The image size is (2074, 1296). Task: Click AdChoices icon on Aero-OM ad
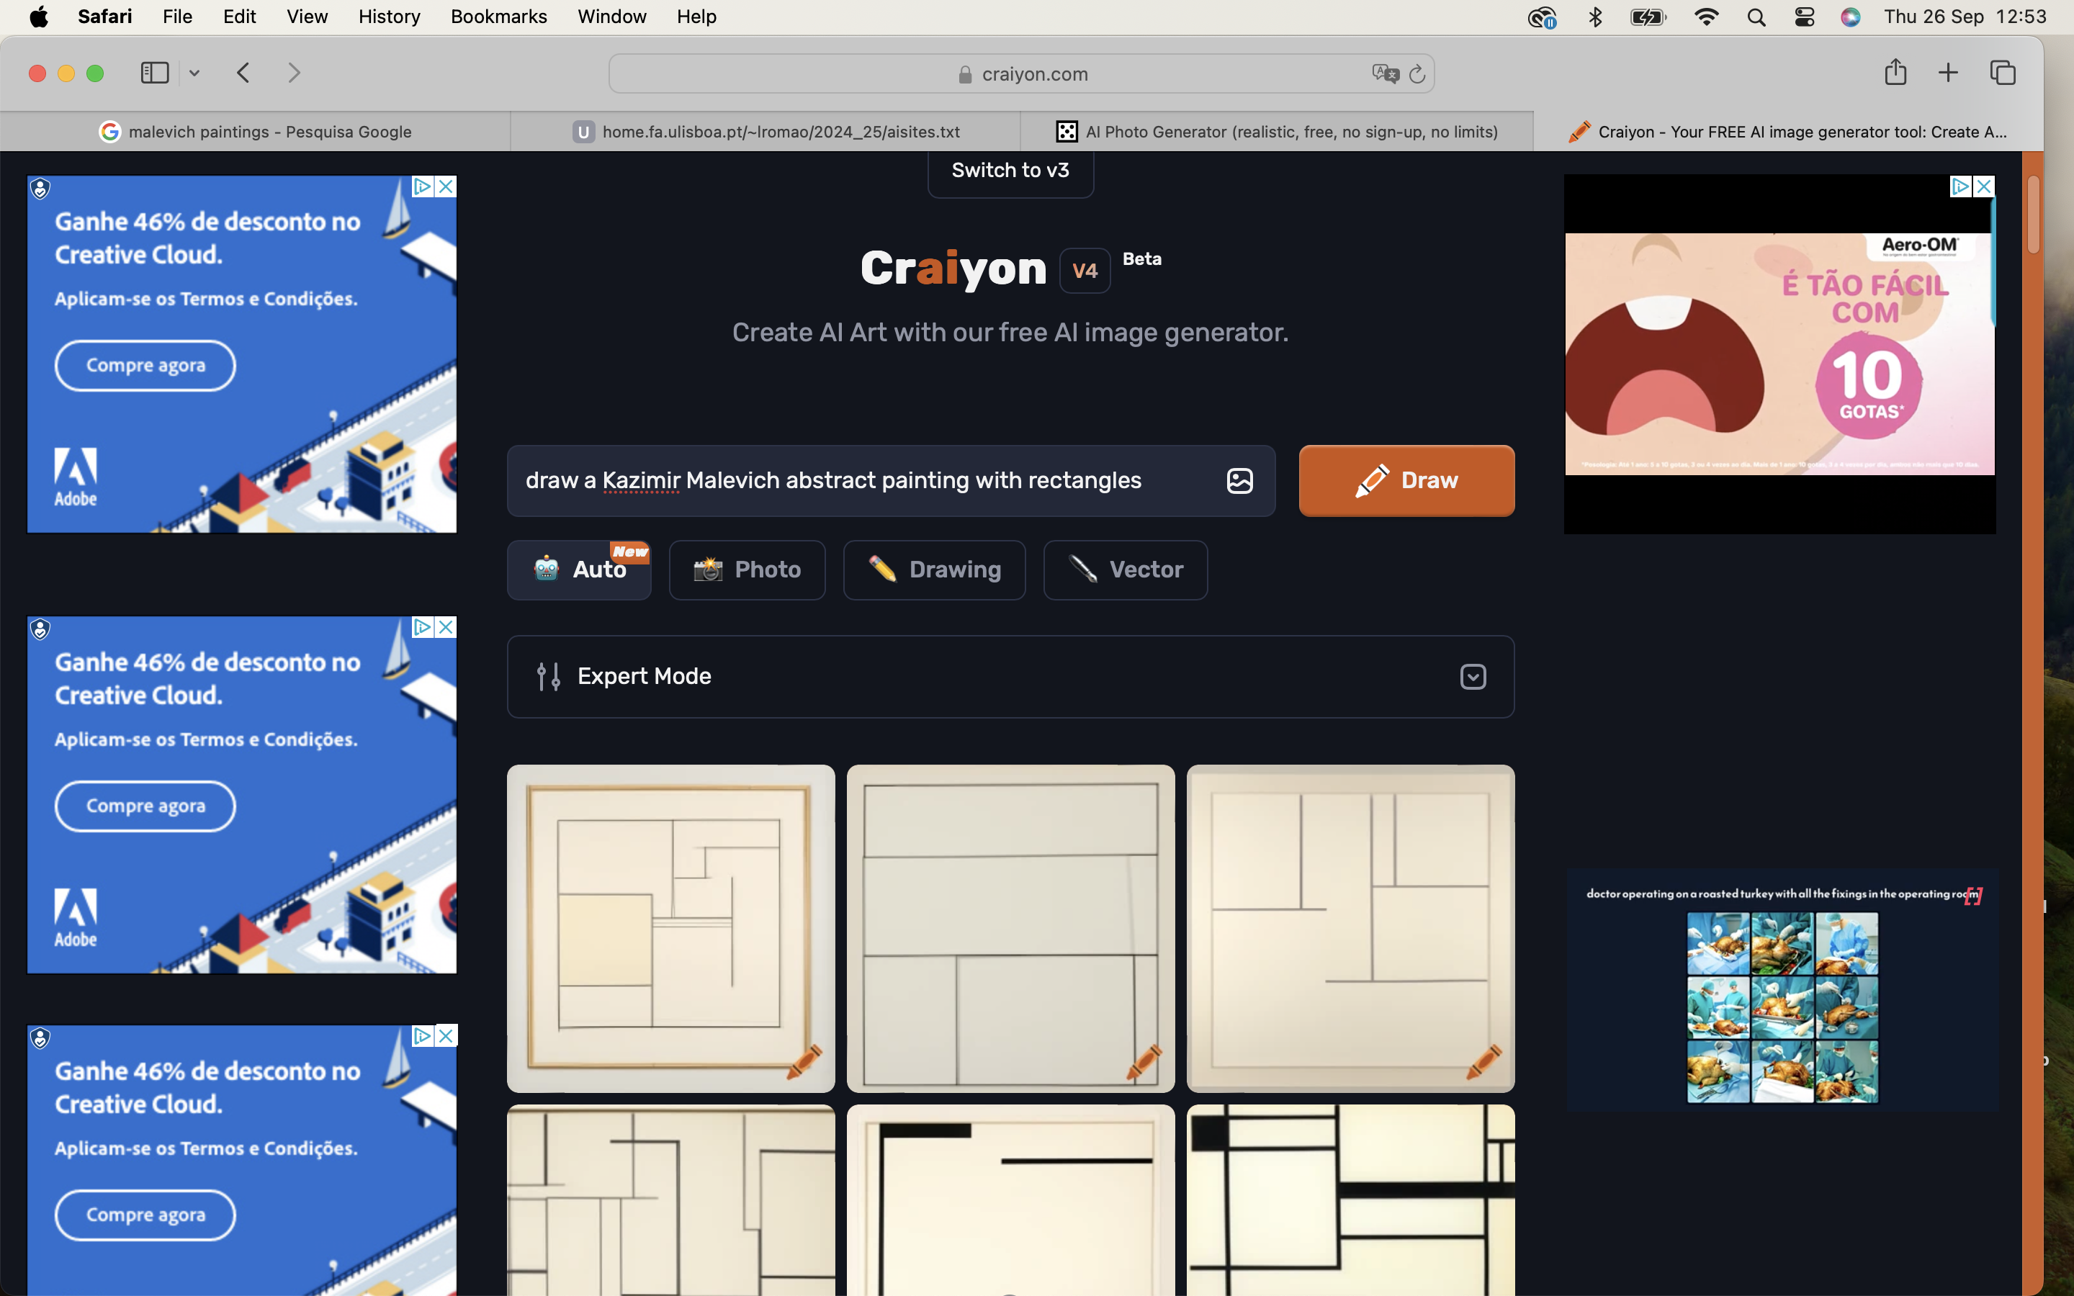click(x=1960, y=187)
